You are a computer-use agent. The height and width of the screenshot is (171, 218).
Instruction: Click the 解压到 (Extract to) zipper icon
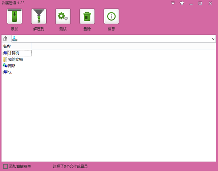pyautogui.click(x=39, y=16)
